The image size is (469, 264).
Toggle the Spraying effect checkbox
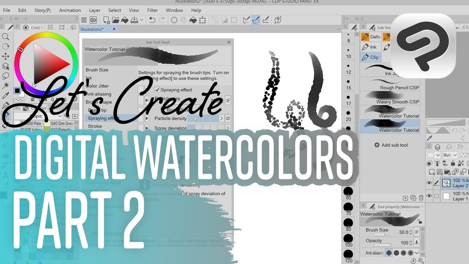pos(158,90)
